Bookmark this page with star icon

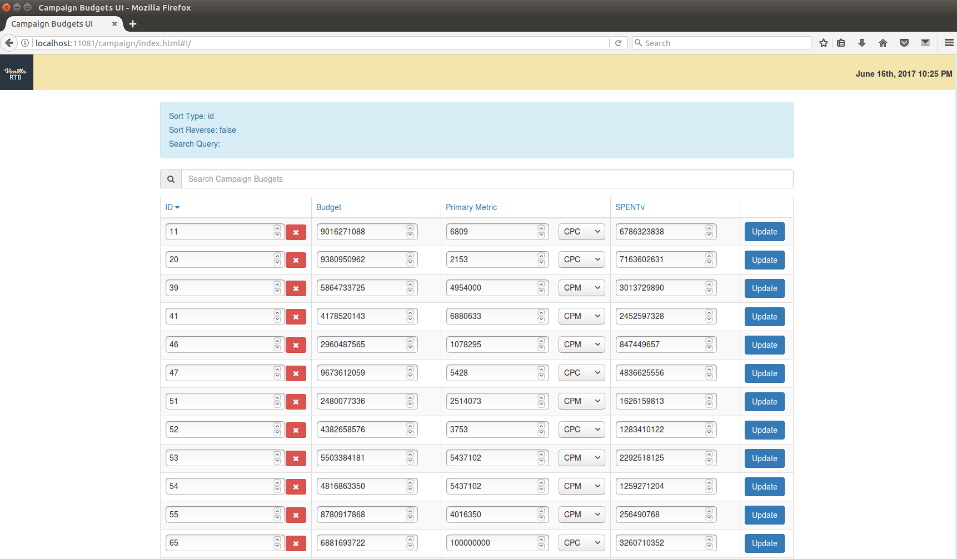(x=824, y=43)
